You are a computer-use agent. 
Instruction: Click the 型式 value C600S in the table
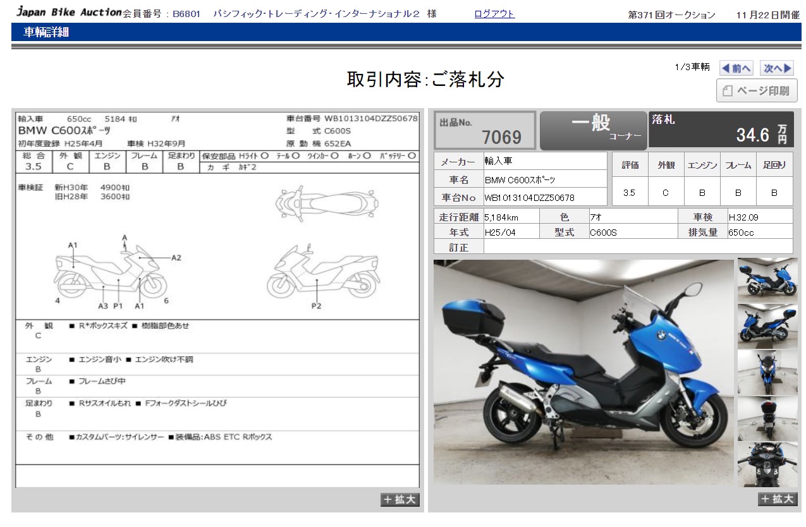633,233
